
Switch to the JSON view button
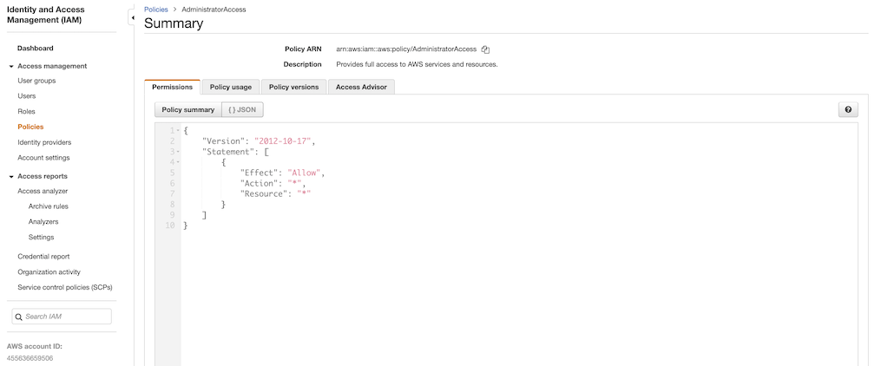[x=242, y=110]
